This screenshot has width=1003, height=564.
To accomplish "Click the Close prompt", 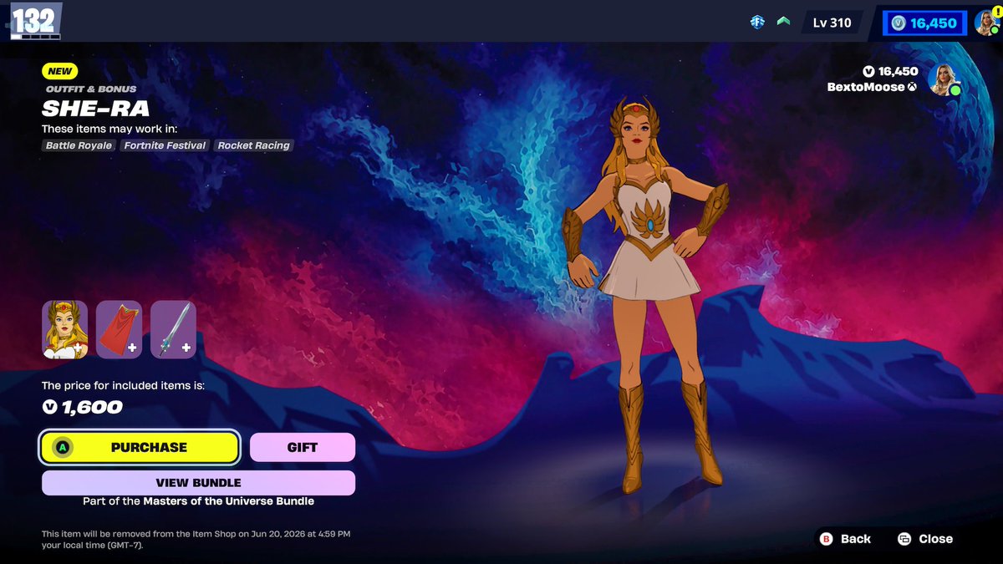I will click(924, 539).
